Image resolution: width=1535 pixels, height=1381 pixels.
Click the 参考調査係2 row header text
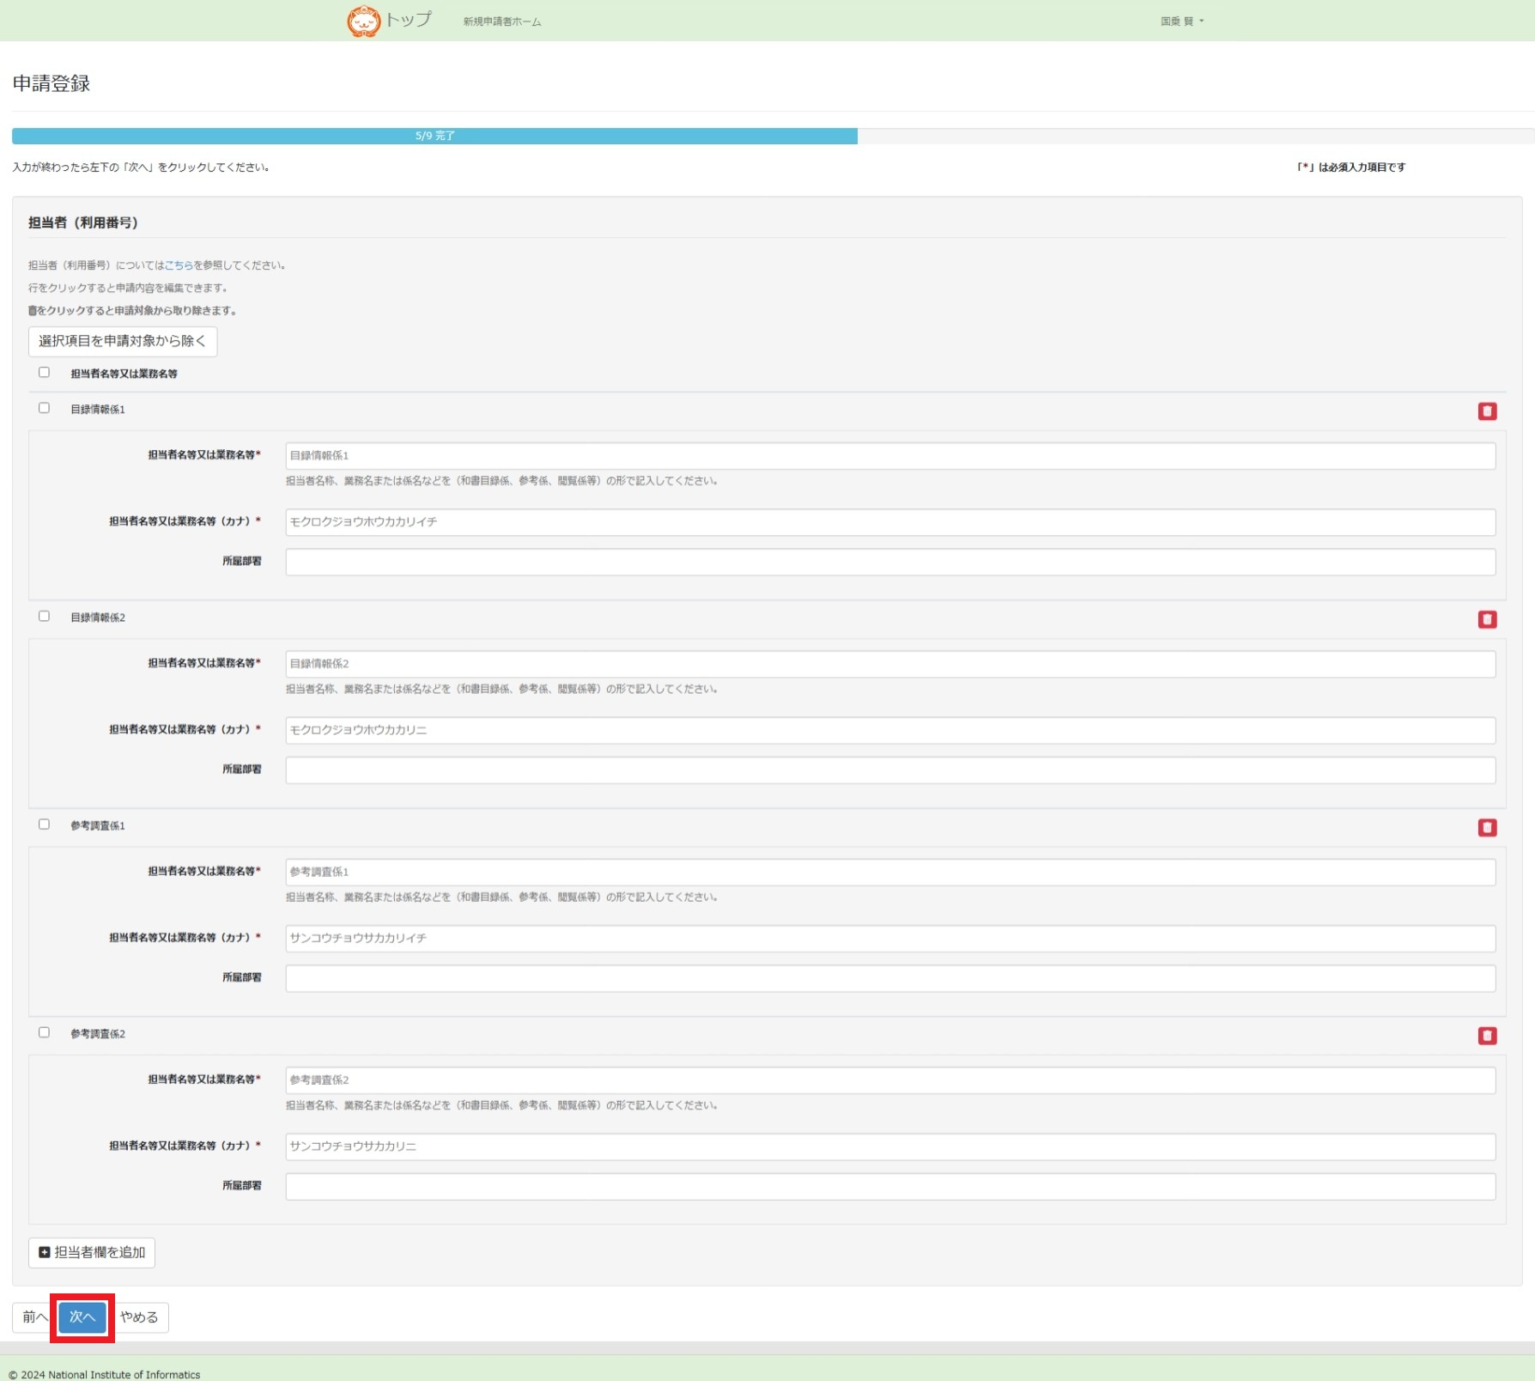[98, 1034]
